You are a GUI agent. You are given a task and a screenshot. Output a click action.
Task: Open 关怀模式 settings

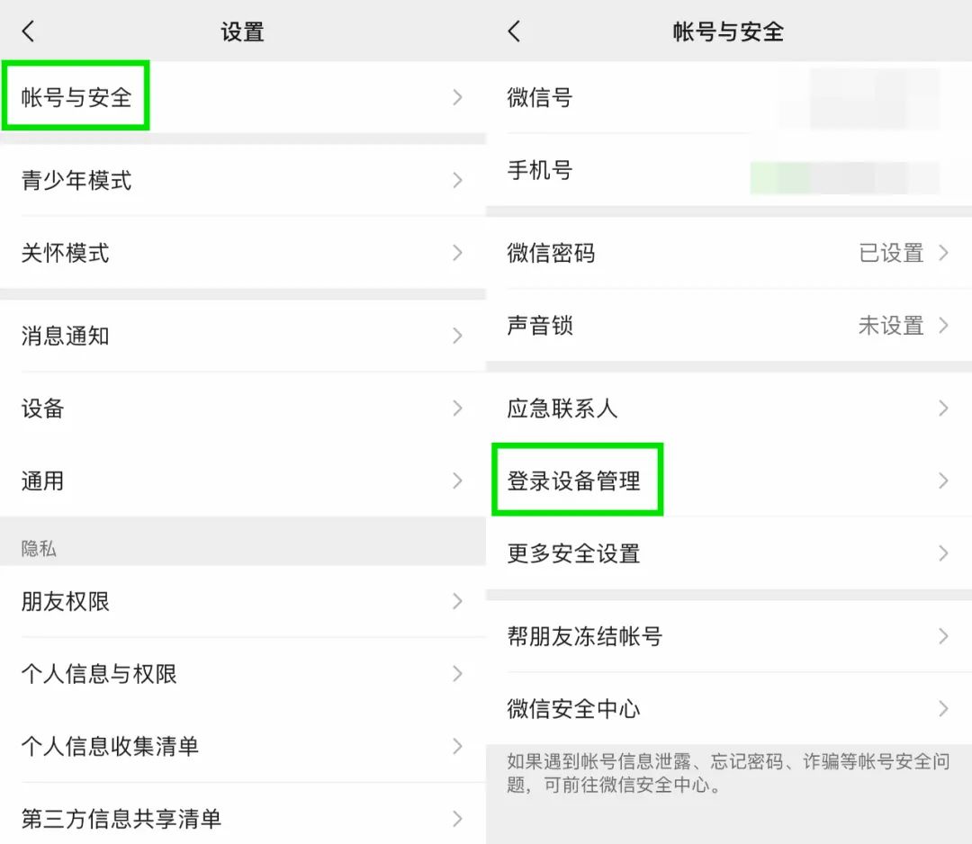(243, 253)
